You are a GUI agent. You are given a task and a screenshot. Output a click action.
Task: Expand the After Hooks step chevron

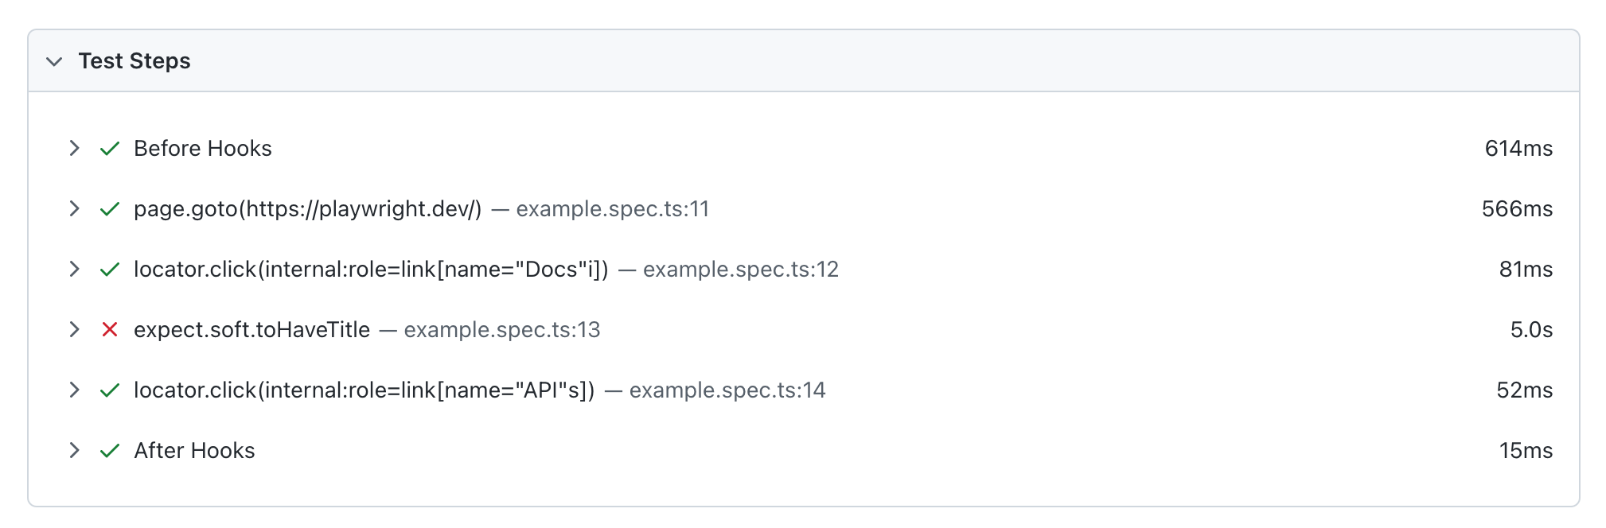tap(74, 450)
